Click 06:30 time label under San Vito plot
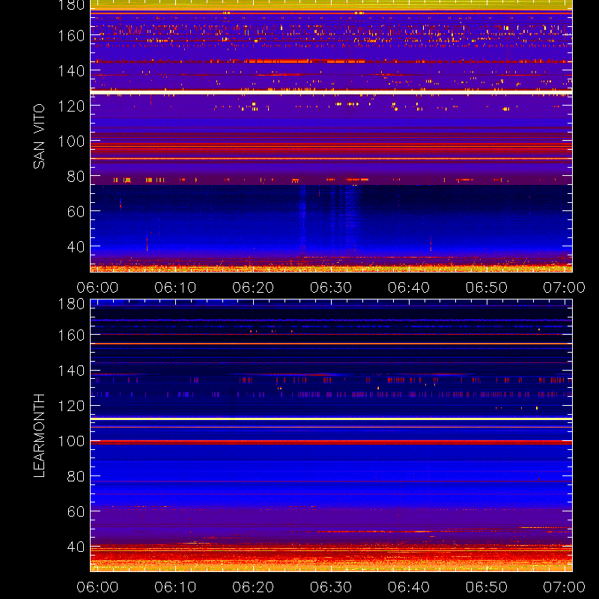 point(331,288)
